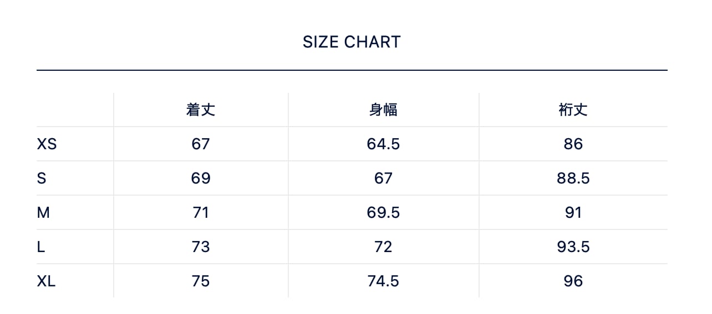Click the M 裄丈 value 91
712x314 pixels.
pyautogui.click(x=573, y=213)
